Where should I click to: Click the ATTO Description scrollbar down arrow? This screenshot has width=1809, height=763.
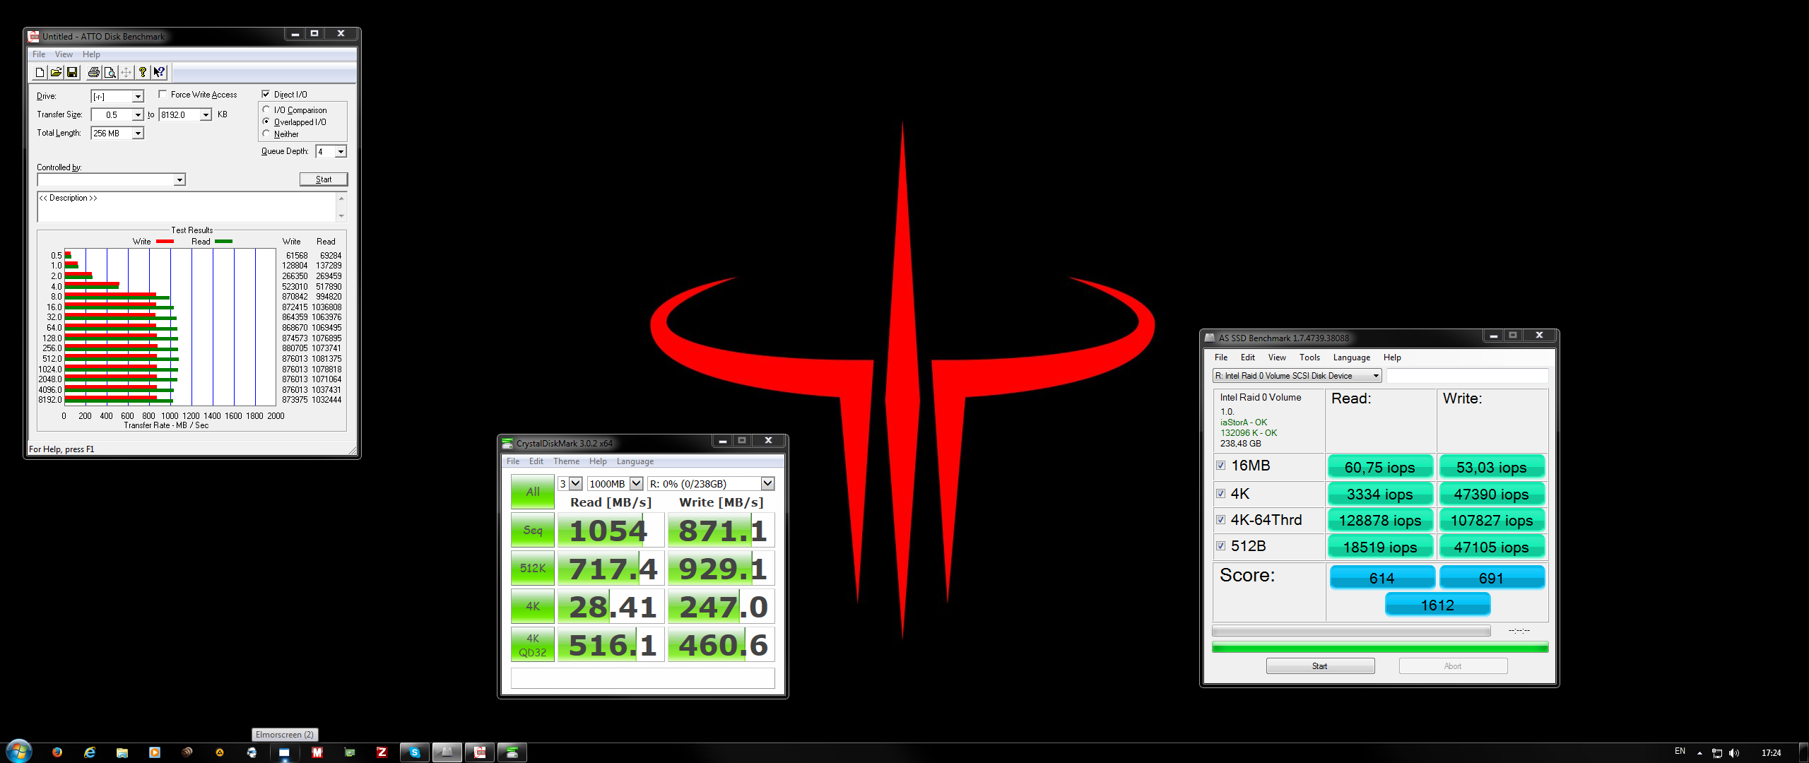click(x=342, y=216)
